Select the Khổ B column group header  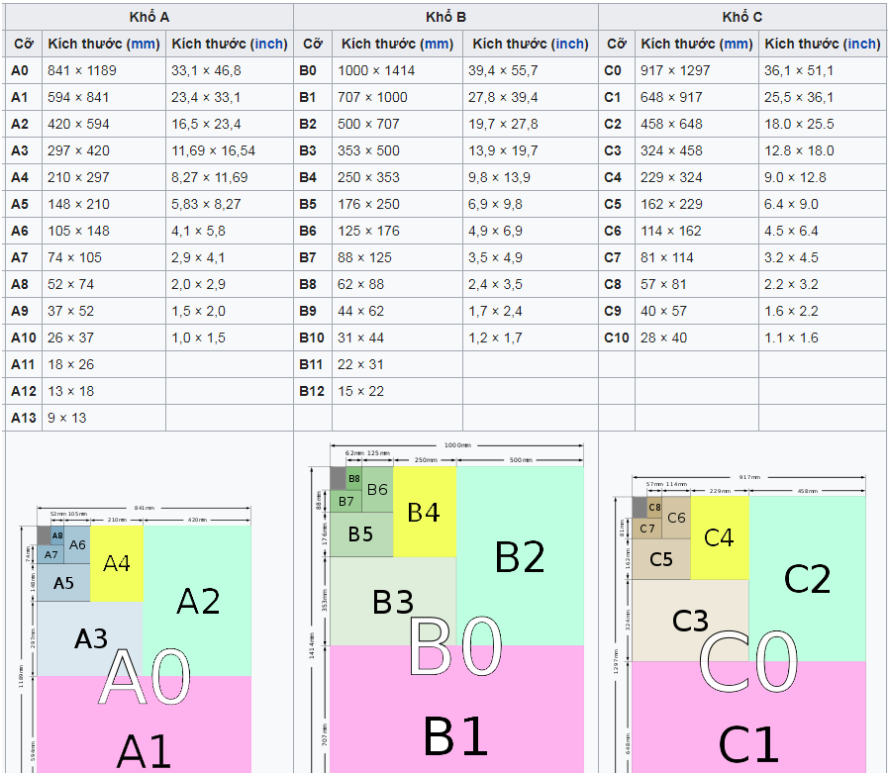[445, 17]
